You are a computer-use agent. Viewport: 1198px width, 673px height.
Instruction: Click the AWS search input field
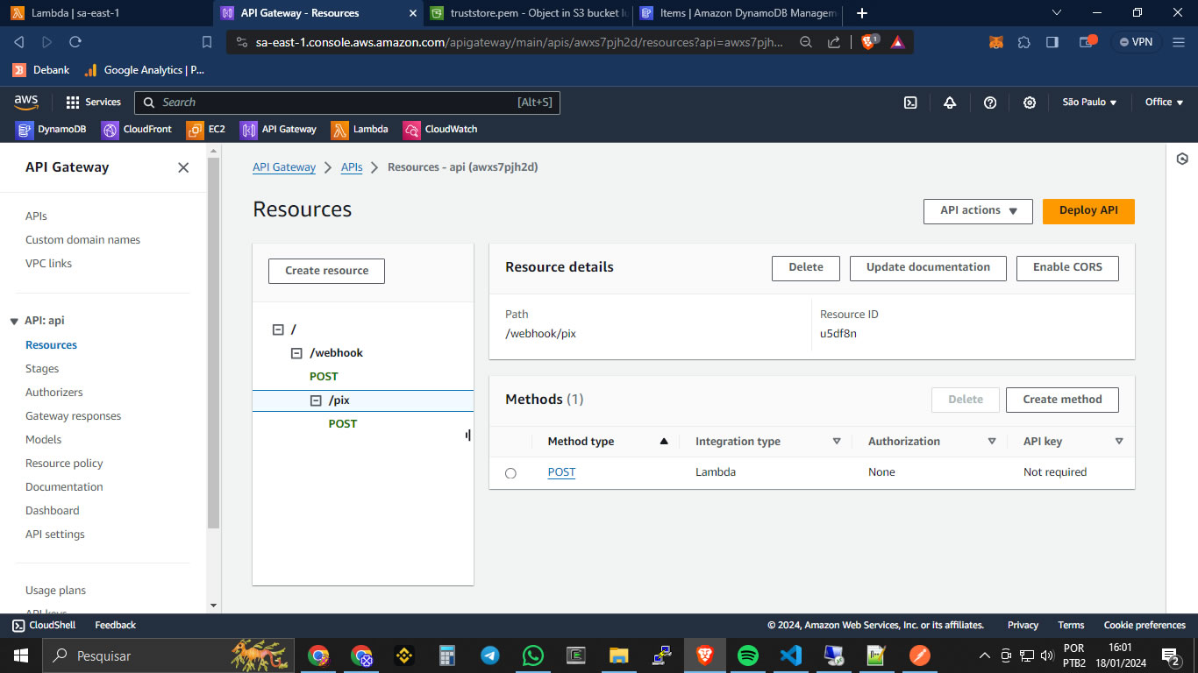click(x=346, y=103)
